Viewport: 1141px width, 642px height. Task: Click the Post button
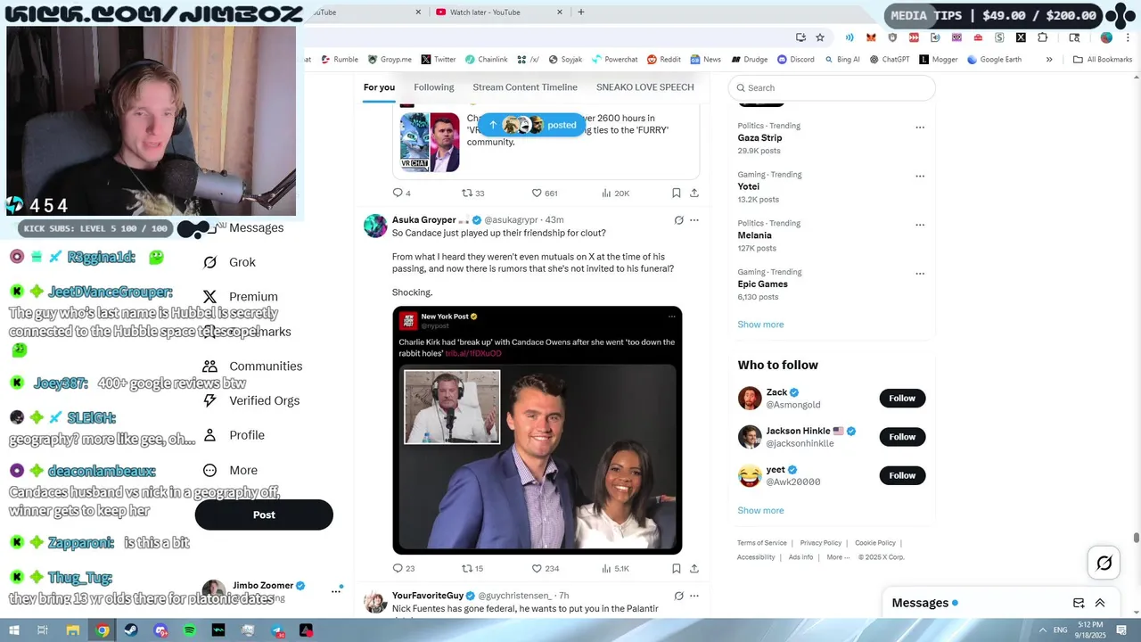[x=264, y=514]
